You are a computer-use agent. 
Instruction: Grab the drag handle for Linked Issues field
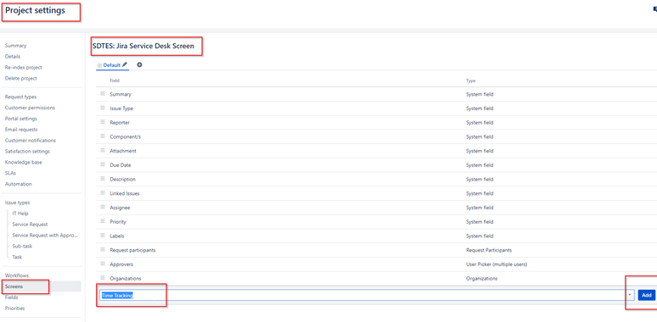[102, 193]
